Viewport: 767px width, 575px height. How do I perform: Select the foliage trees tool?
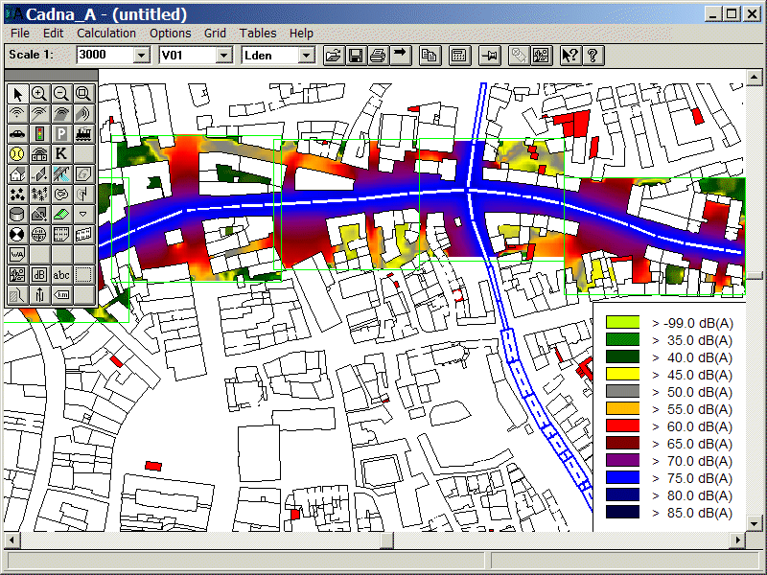click(39, 195)
